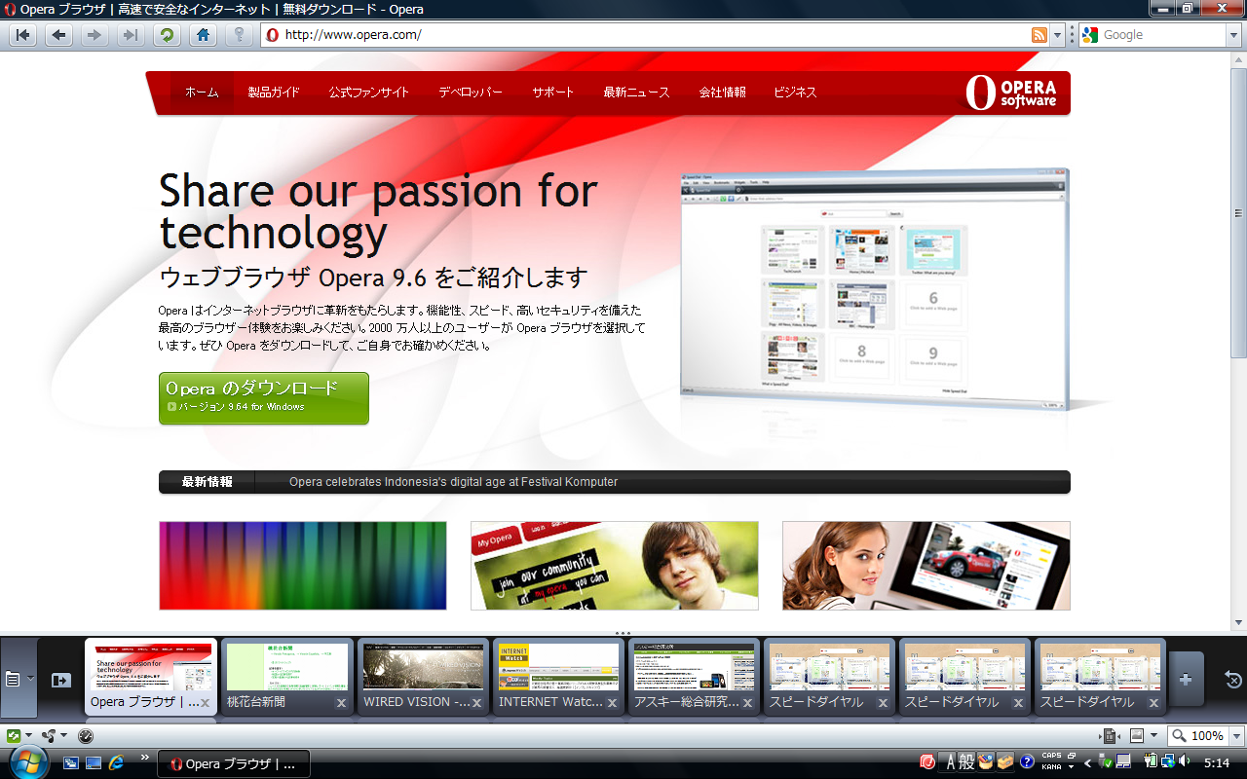This screenshot has height=779, width=1247.
Task: Click the IME input mode A icon
Action: coord(950,762)
